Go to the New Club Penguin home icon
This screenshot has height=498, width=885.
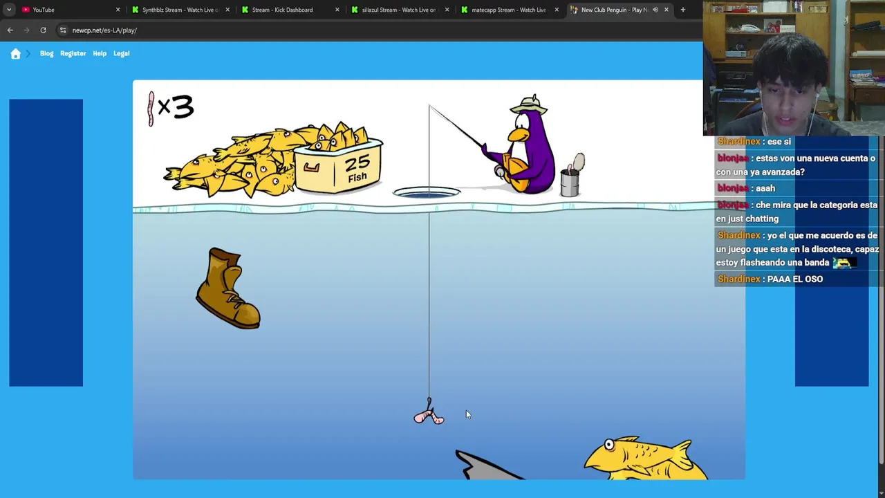[x=15, y=54]
